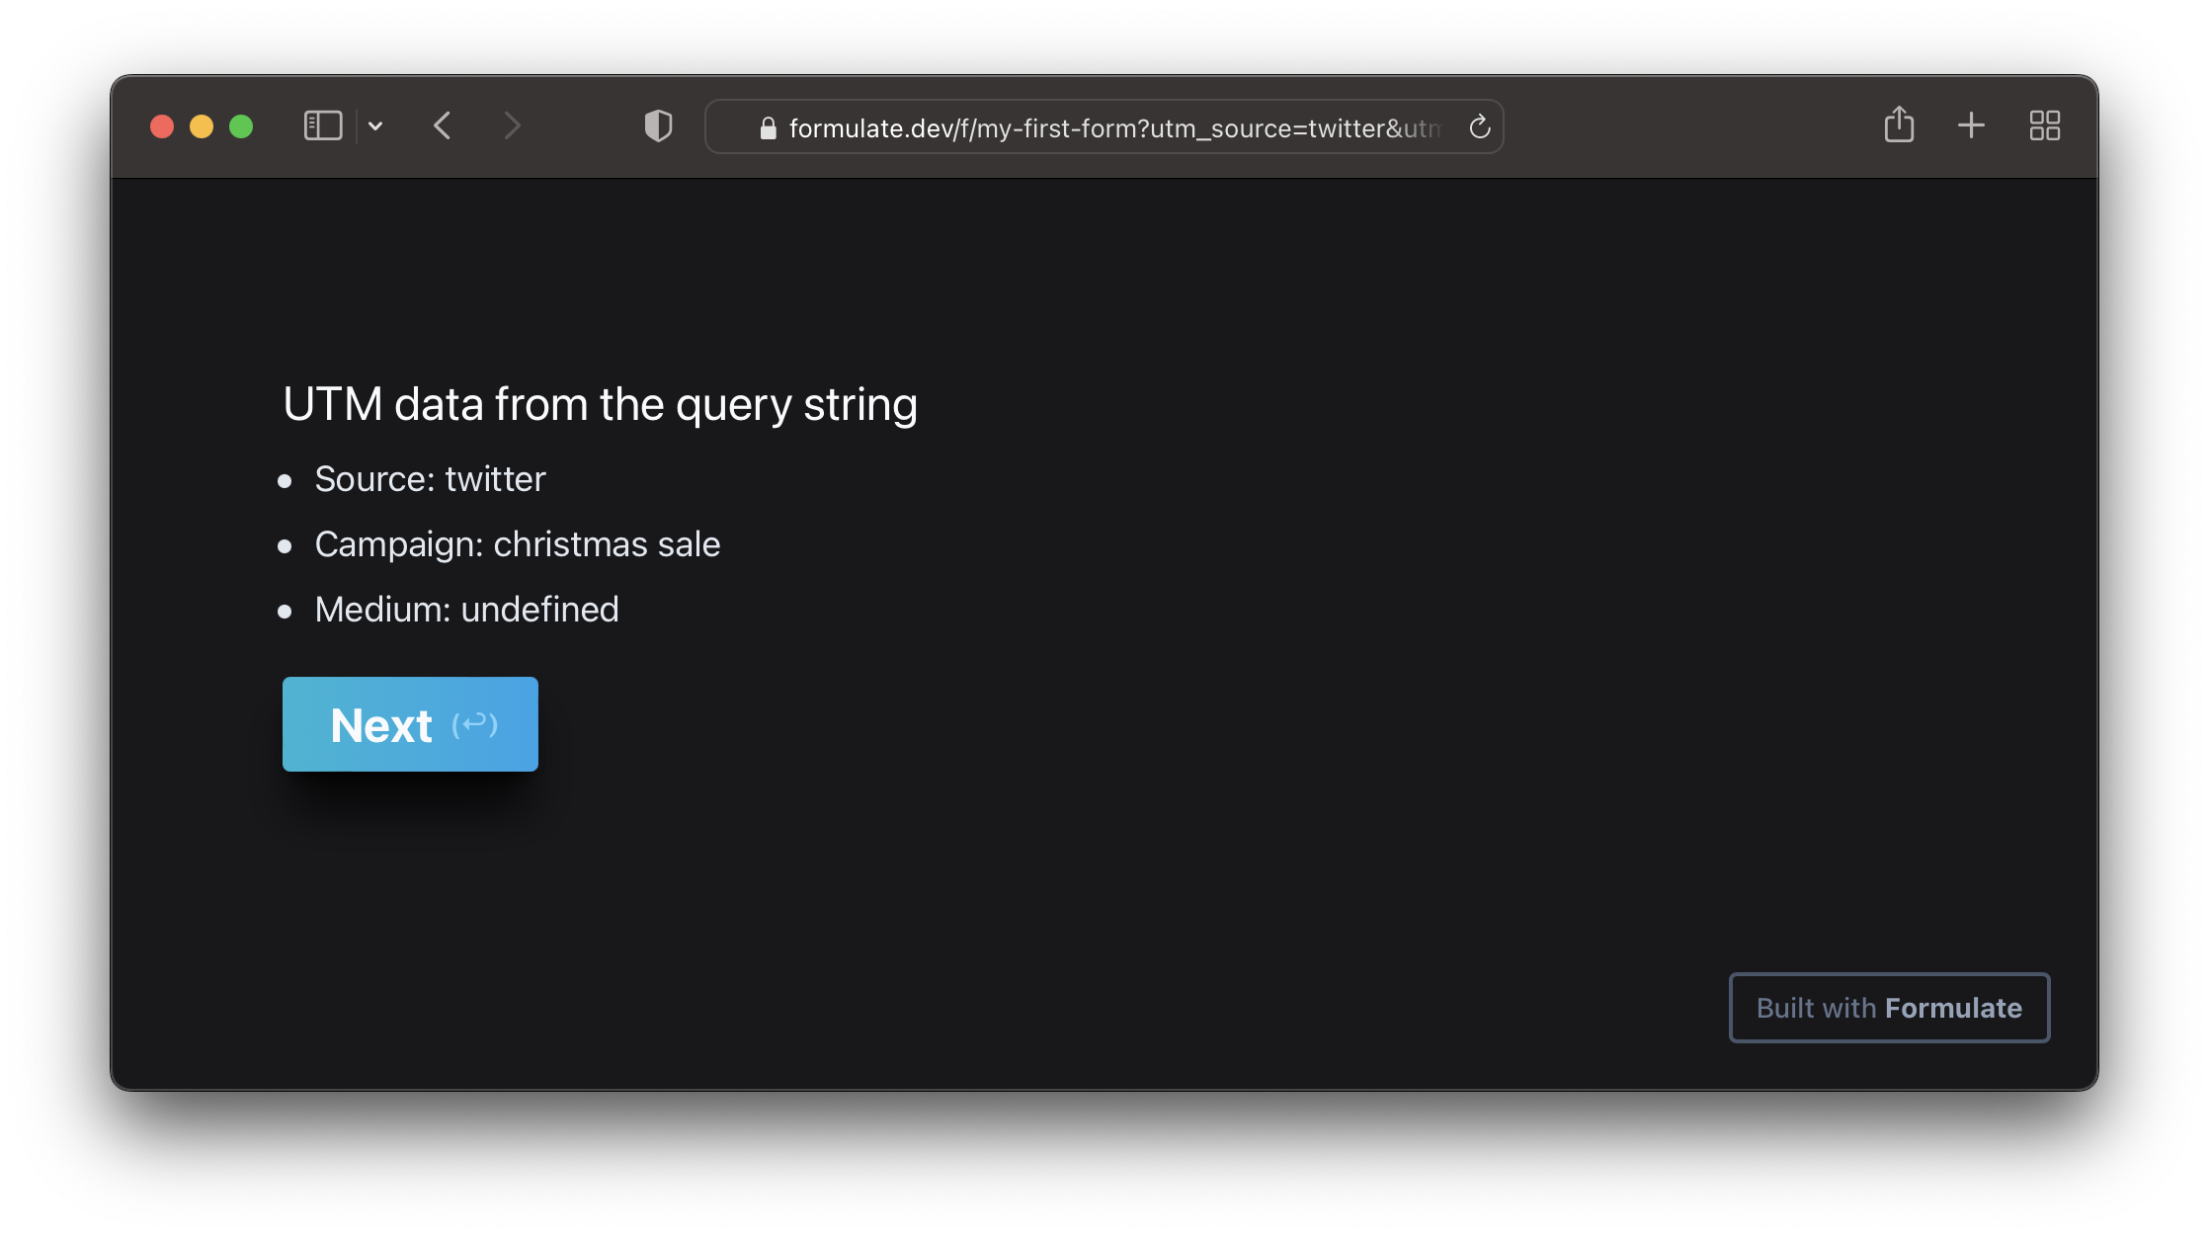Screen dimensions: 2209x1237
Task: Close the window with red button
Action: coord(162,126)
